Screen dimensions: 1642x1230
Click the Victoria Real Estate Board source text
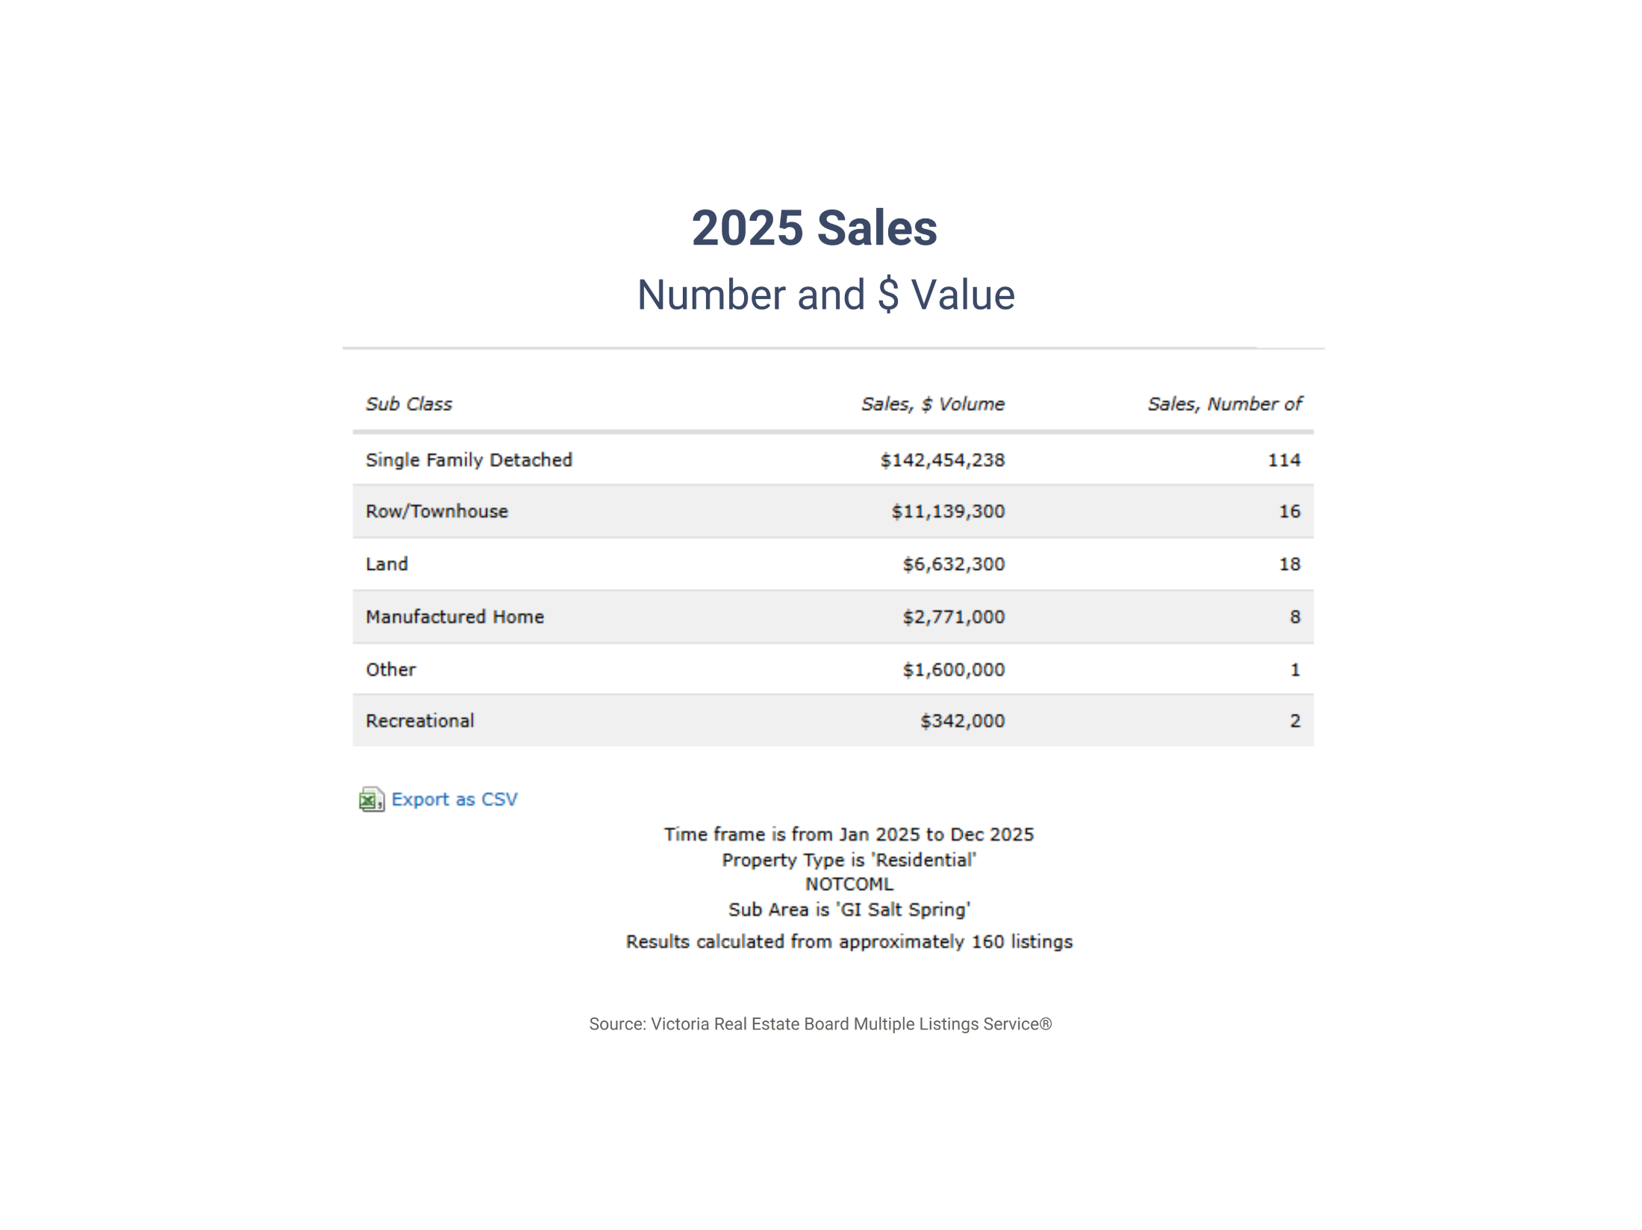(x=820, y=1024)
